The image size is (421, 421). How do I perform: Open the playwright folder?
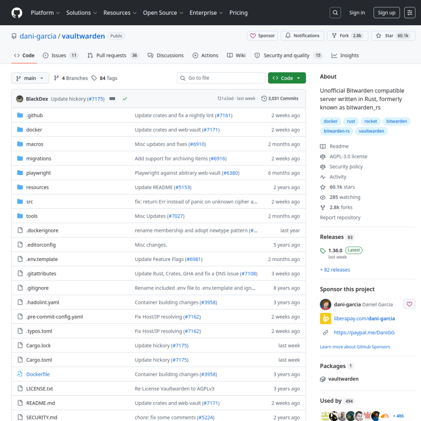tap(38, 173)
